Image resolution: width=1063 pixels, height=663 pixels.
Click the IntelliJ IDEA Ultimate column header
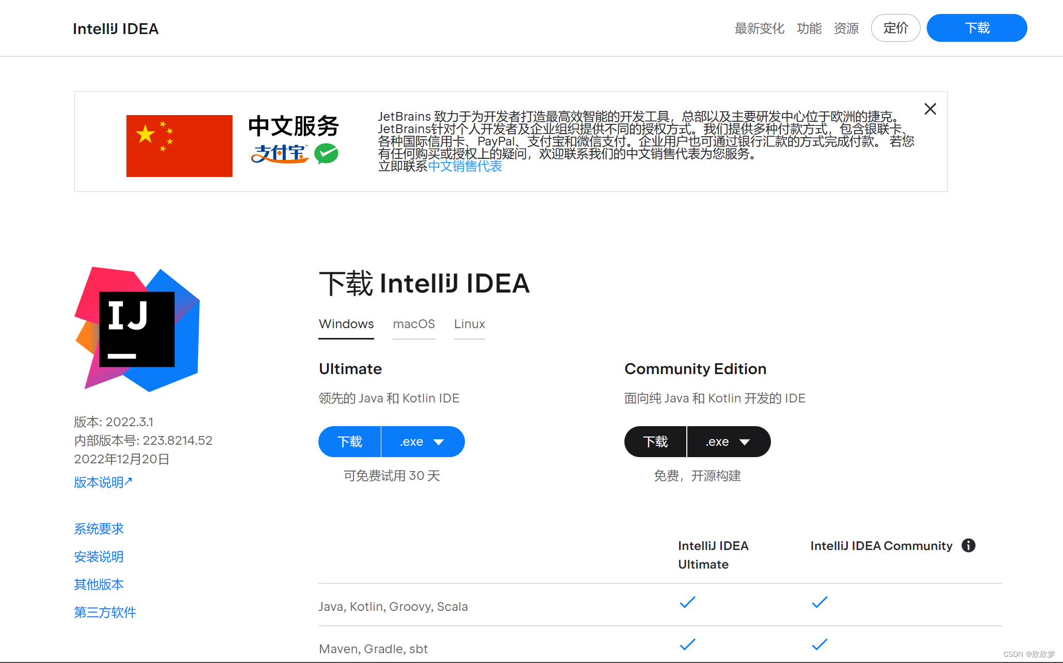[x=713, y=555]
